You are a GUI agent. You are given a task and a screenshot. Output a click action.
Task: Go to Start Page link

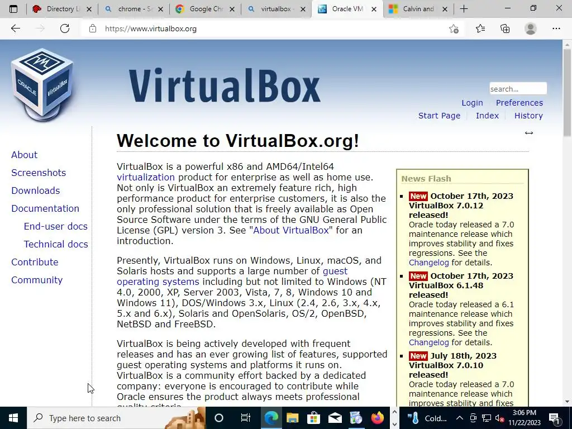[439, 116]
